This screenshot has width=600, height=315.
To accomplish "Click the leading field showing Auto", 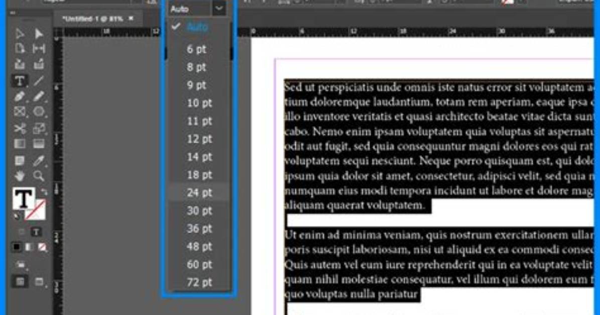I will 190,9.
